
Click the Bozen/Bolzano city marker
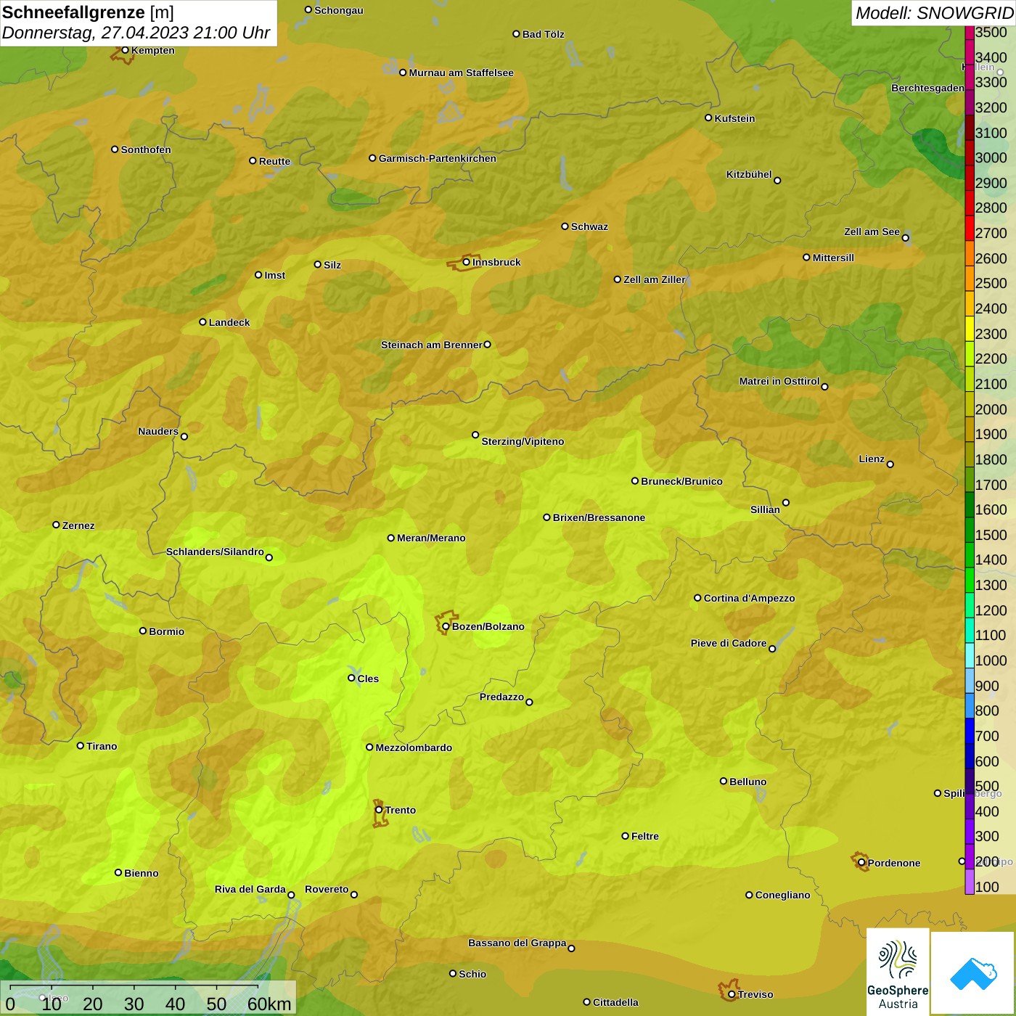[446, 626]
